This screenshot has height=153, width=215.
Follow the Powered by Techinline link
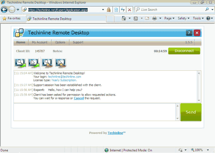[115, 133]
